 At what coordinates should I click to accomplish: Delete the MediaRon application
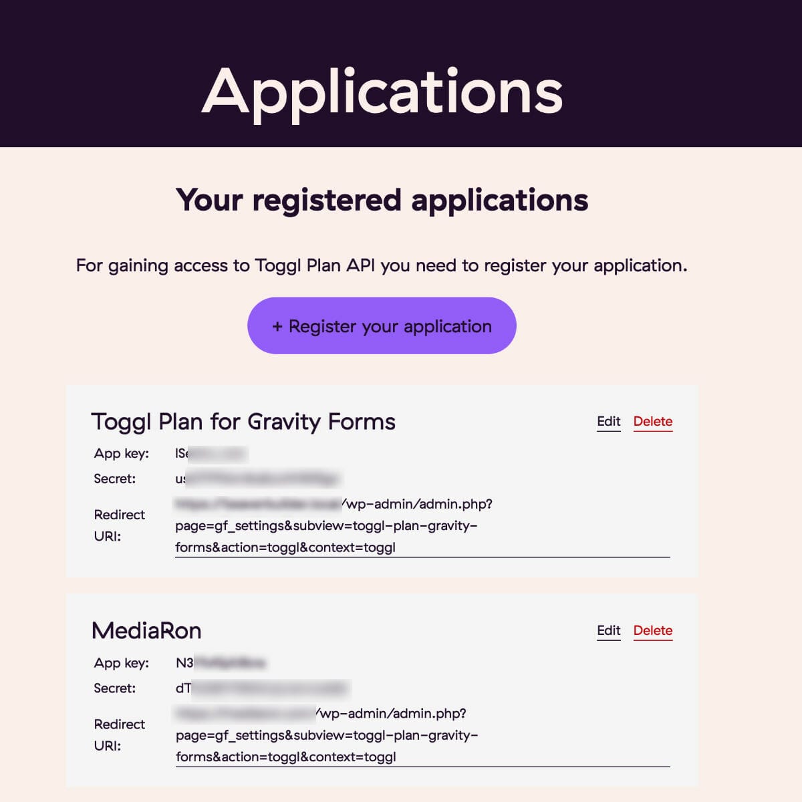652,630
